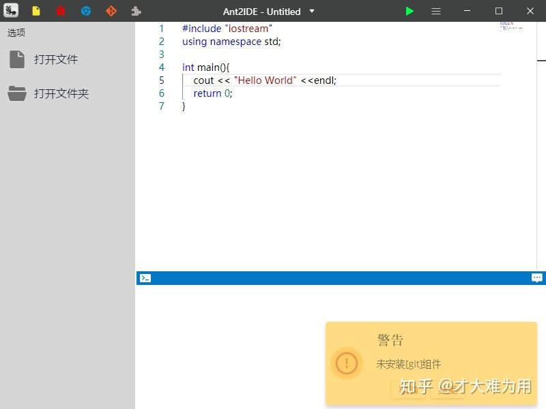This screenshot has width=546, height=409.
Task: Click the Ant2IDE - Untitled window title
Action: click(x=261, y=12)
